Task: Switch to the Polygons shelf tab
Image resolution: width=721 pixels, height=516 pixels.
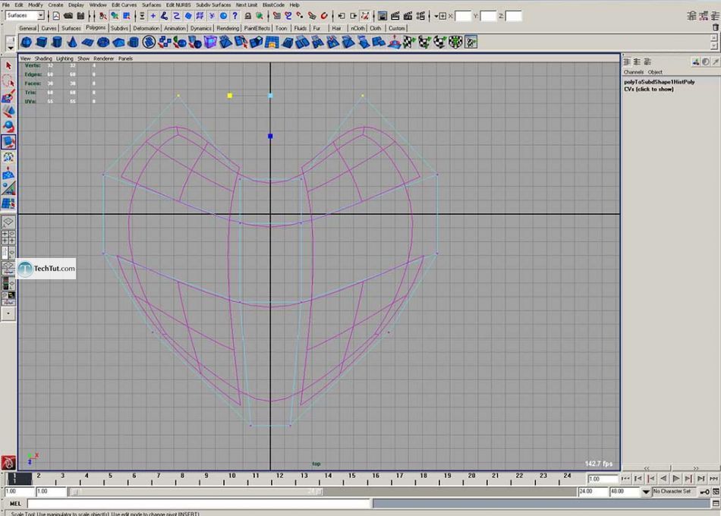Action: pyautogui.click(x=95, y=27)
